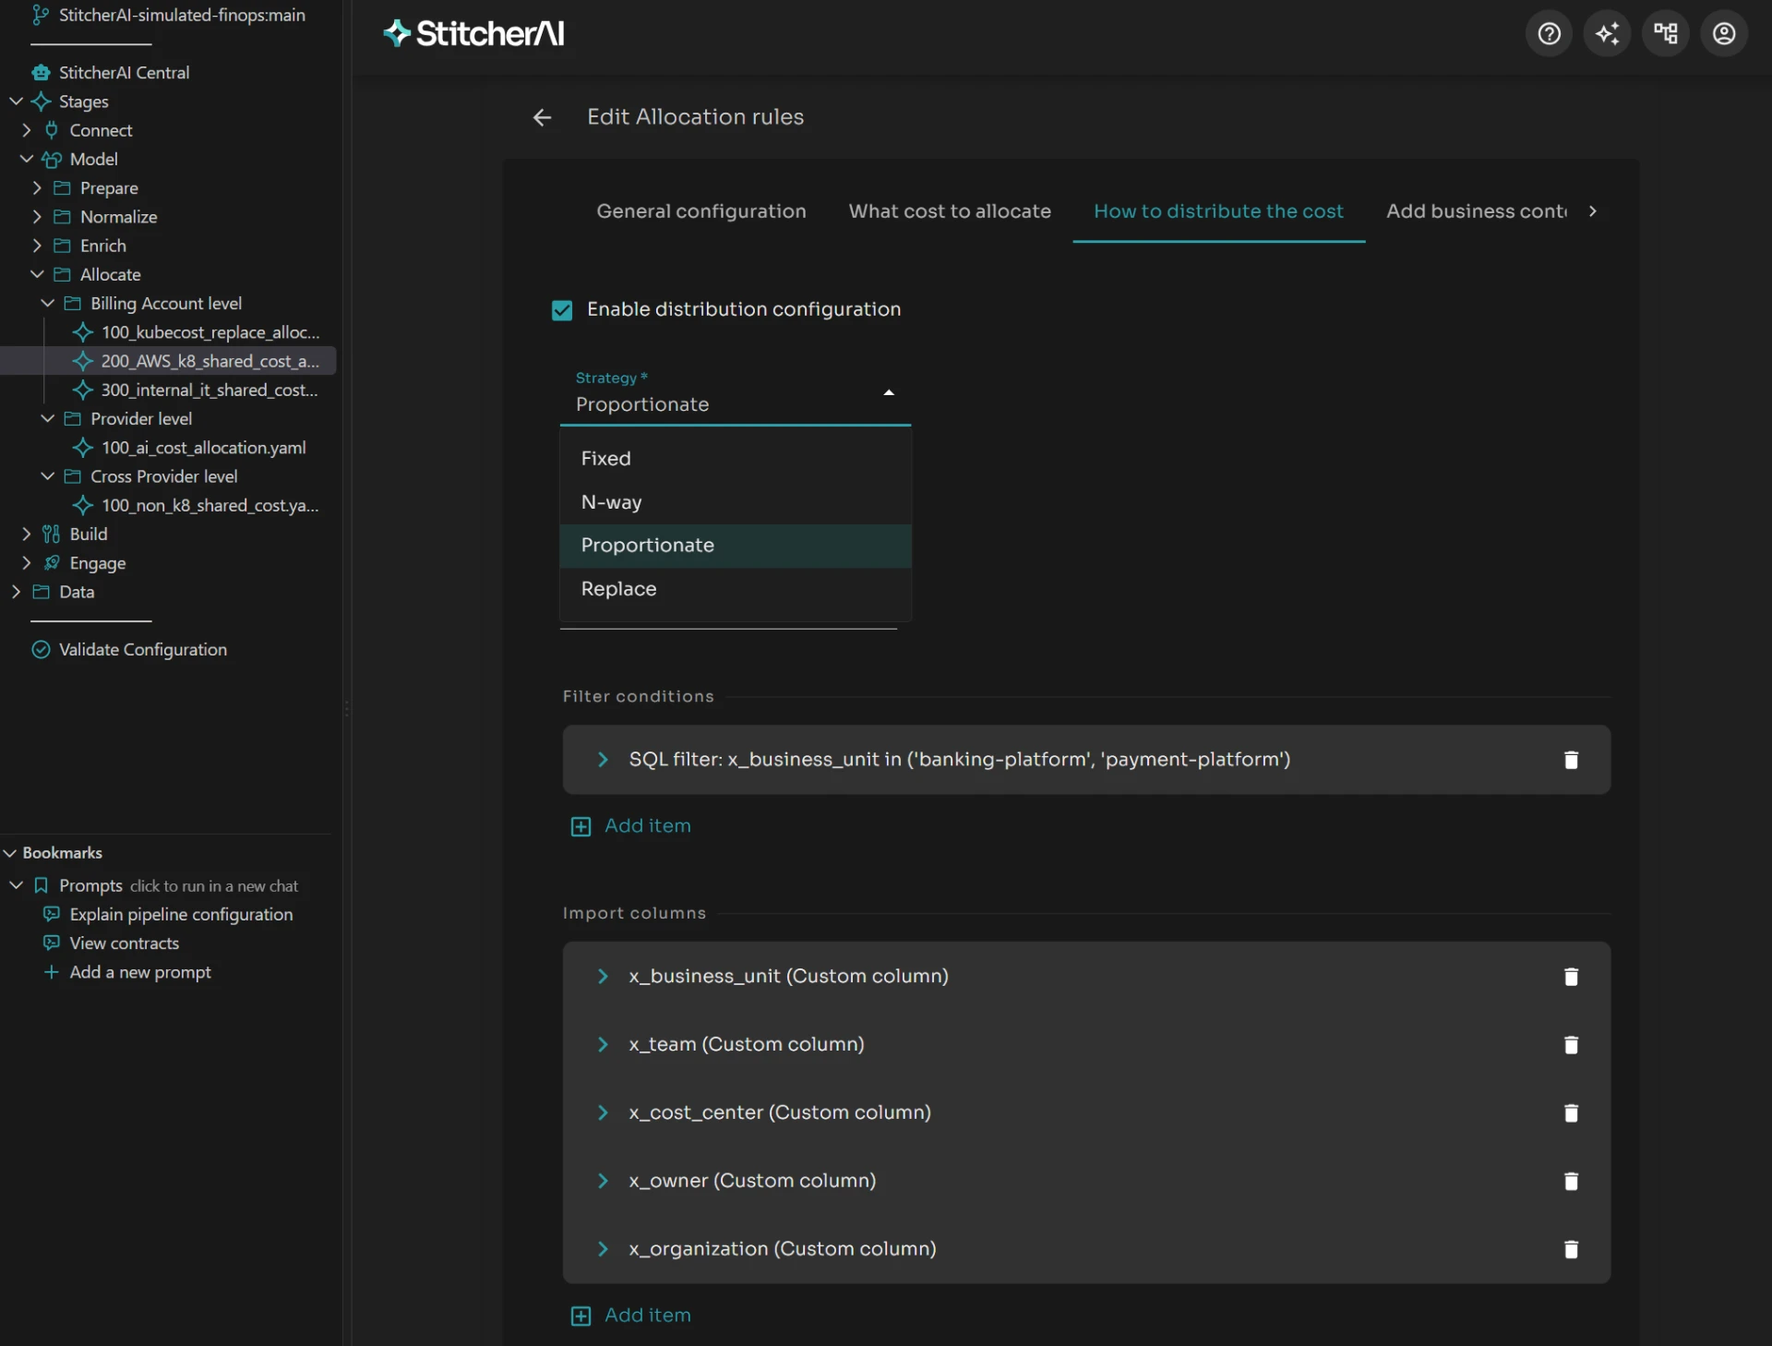The height and width of the screenshot is (1346, 1772).
Task: Expand the Data tree node
Action: 16,592
